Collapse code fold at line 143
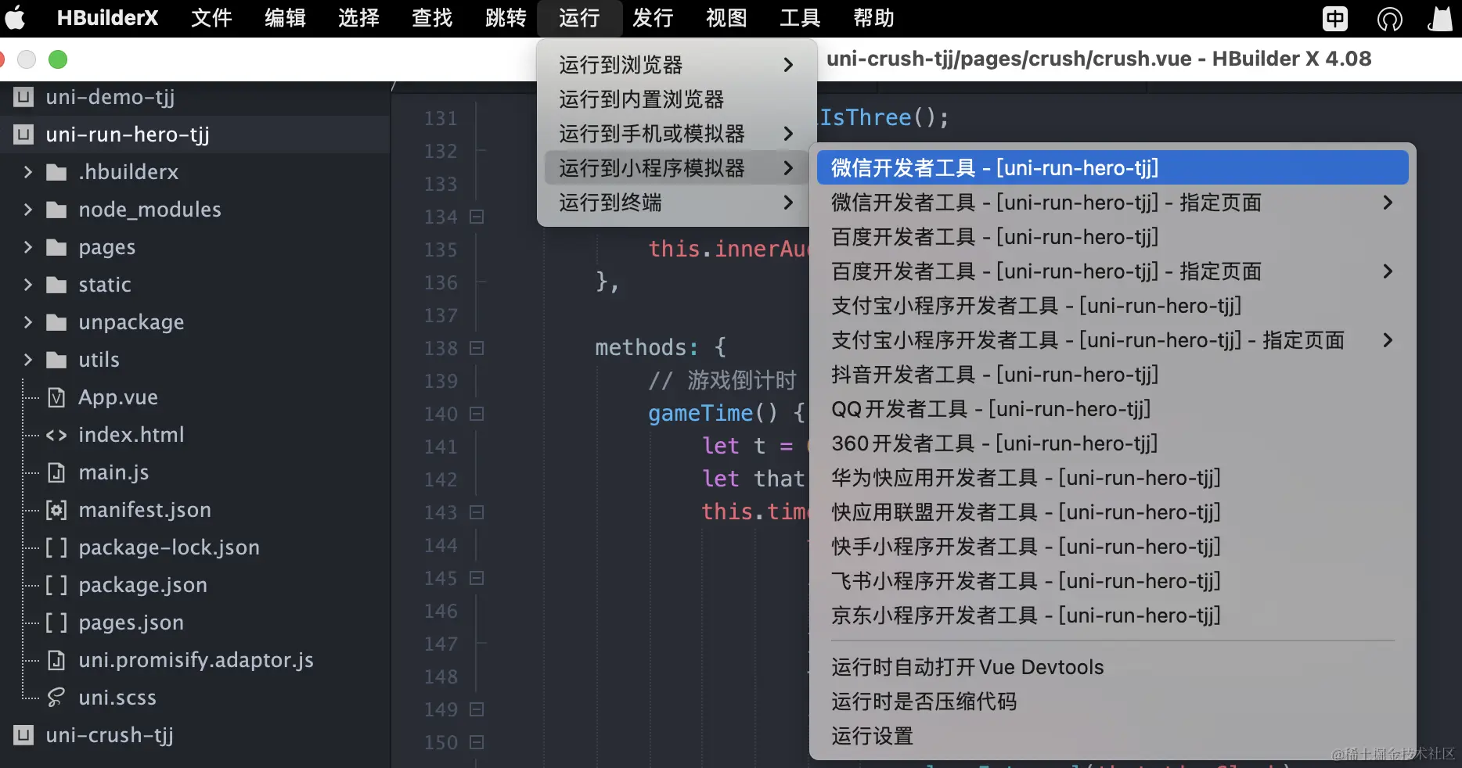This screenshot has width=1462, height=768. coord(477,512)
